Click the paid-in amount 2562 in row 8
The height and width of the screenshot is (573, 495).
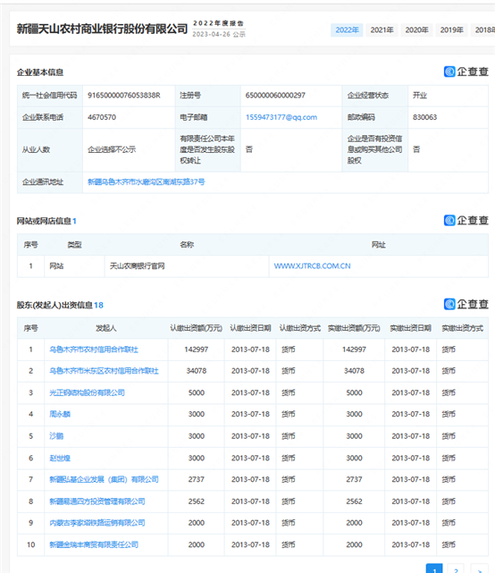pyautogui.click(x=354, y=501)
